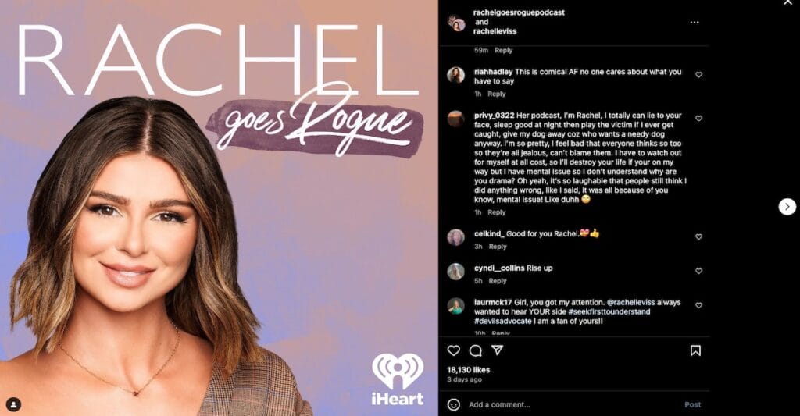
Task: Reply to riahhadley's comment
Action: click(496, 94)
